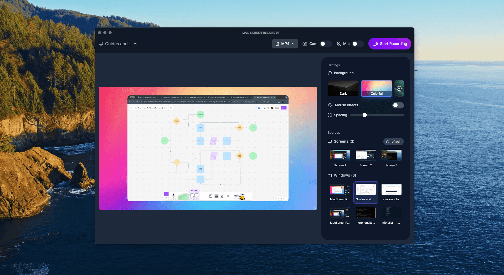Click the camera icon next to Cam
Image resolution: width=504 pixels, height=275 pixels.
[x=305, y=44]
